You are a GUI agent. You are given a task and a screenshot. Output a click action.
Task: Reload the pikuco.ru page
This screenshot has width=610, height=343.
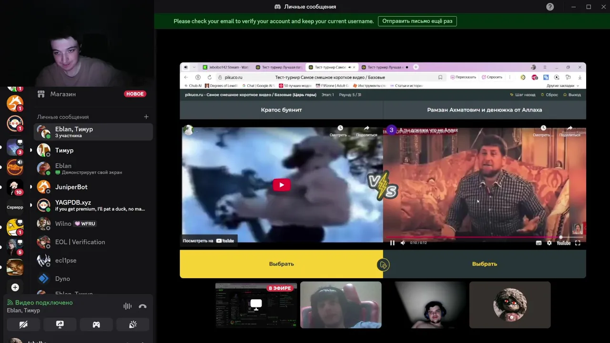[x=209, y=77]
